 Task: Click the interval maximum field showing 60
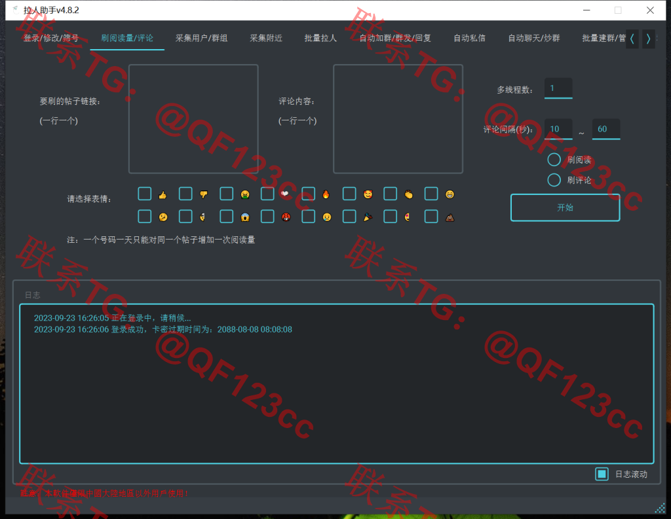pos(606,129)
